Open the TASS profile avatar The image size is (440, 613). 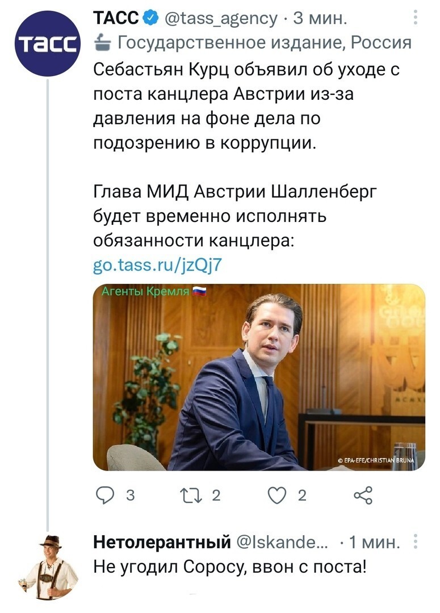pyautogui.click(x=47, y=43)
